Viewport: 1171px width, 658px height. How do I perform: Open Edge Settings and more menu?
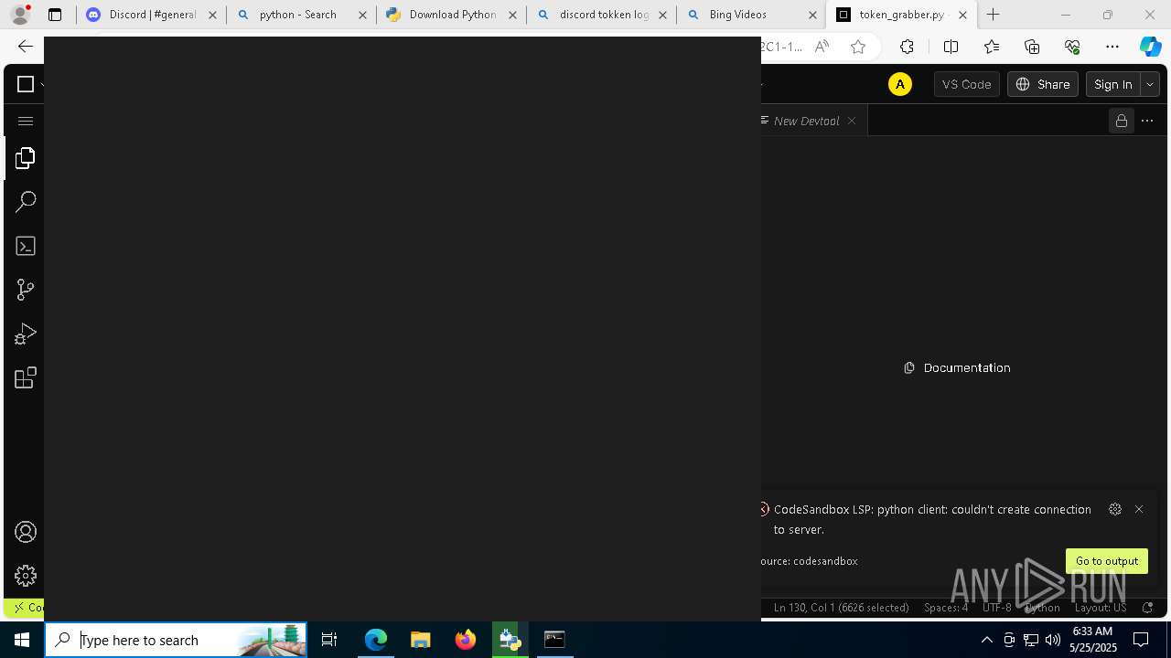[x=1112, y=47]
